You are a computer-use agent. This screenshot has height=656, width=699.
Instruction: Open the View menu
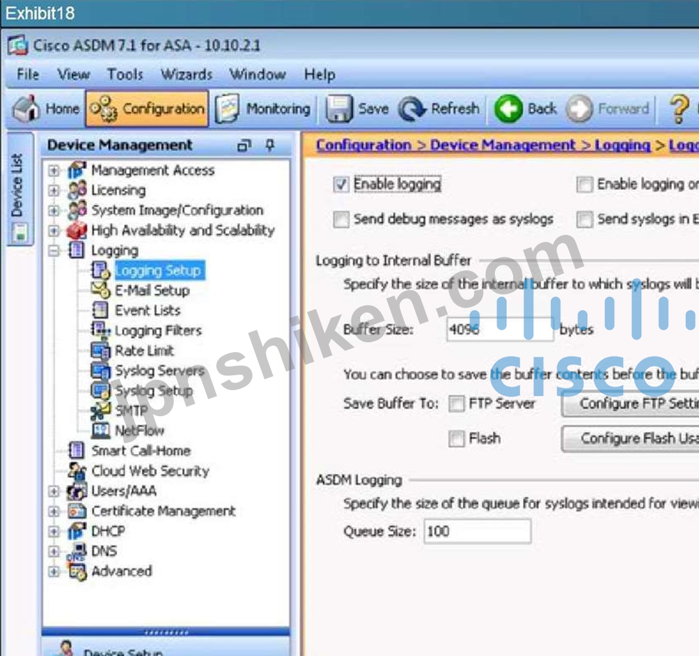[x=73, y=74]
